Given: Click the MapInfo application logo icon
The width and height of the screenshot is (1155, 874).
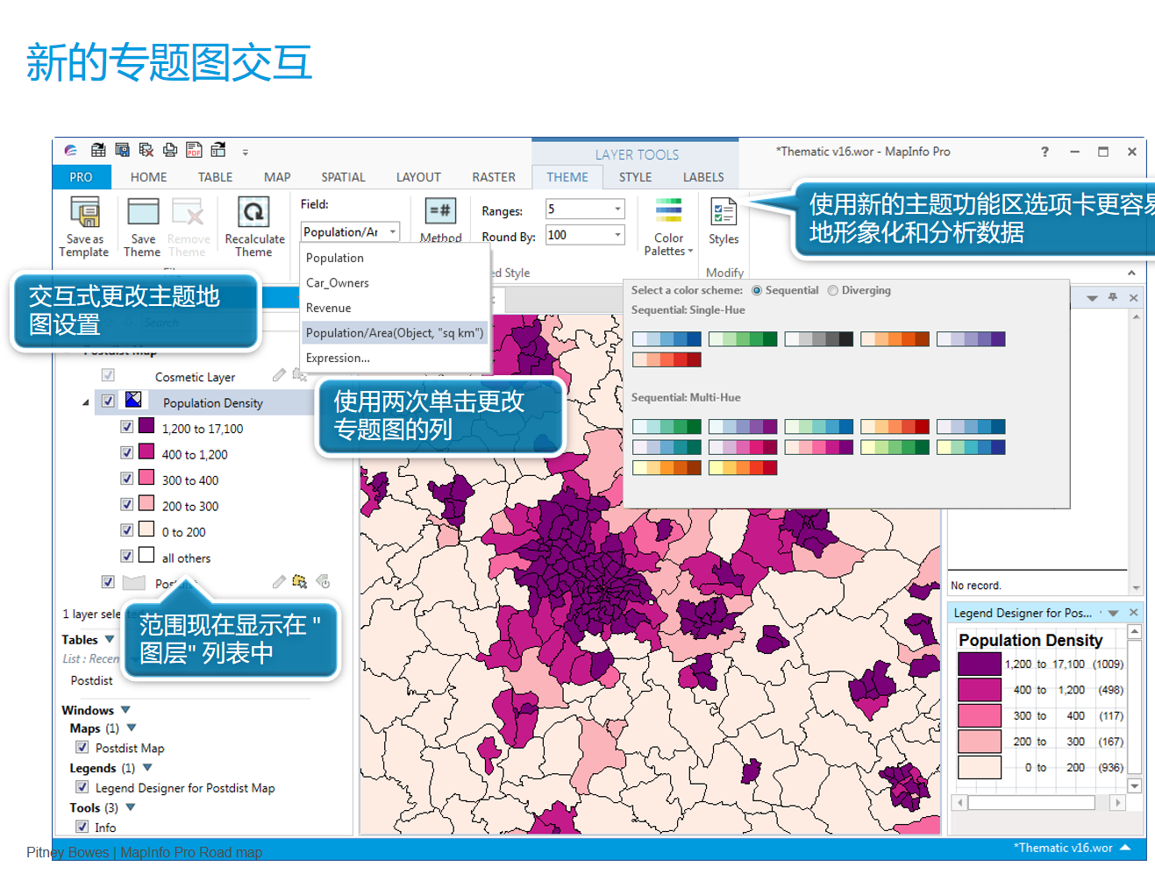Looking at the screenshot, I should (71, 151).
